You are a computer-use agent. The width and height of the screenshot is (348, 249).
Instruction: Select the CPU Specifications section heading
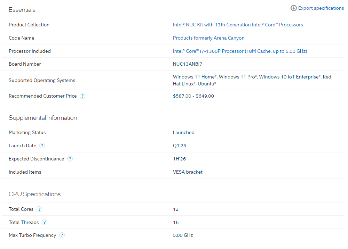34,194
